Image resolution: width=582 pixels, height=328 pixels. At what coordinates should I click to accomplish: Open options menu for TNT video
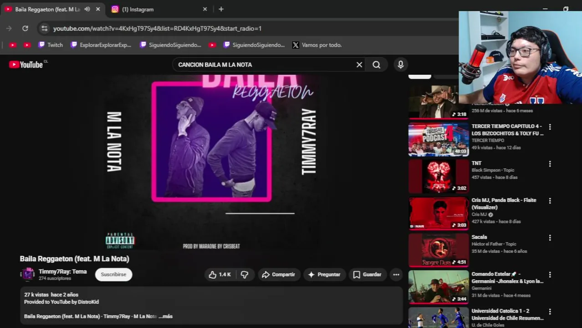(550, 164)
